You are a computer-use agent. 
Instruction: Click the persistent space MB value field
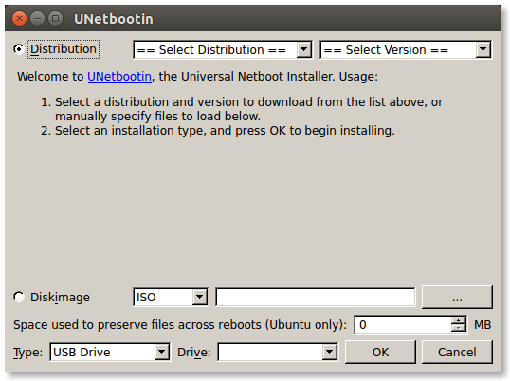403,324
